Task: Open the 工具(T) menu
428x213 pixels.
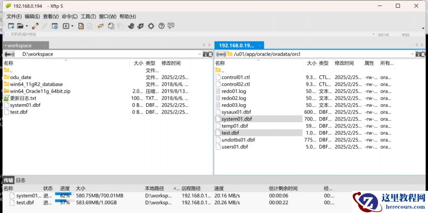Action: click(88, 17)
